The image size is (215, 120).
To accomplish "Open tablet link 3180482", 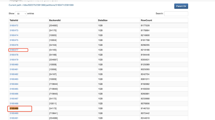I will tap(14, 74).
